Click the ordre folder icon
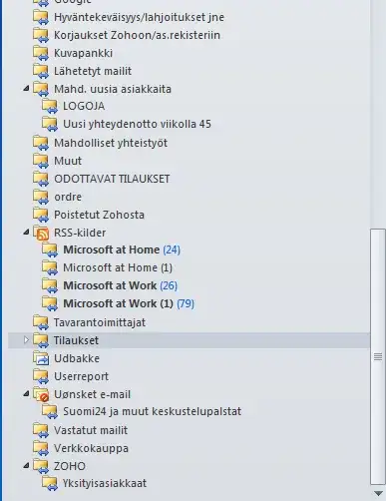The width and height of the screenshot is (386, 501). (41, 197)
